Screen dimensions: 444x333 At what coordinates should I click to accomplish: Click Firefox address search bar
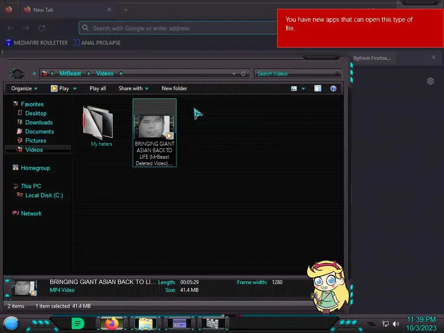pos(178,28)
